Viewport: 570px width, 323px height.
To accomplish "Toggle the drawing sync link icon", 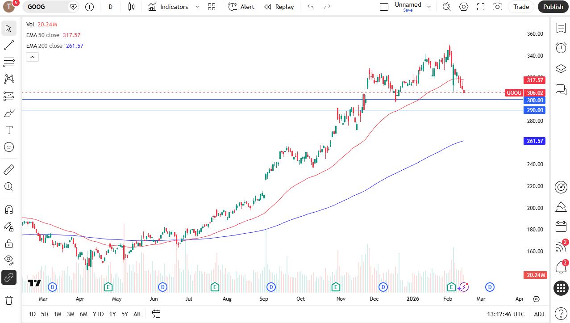I will pos(8,277).
